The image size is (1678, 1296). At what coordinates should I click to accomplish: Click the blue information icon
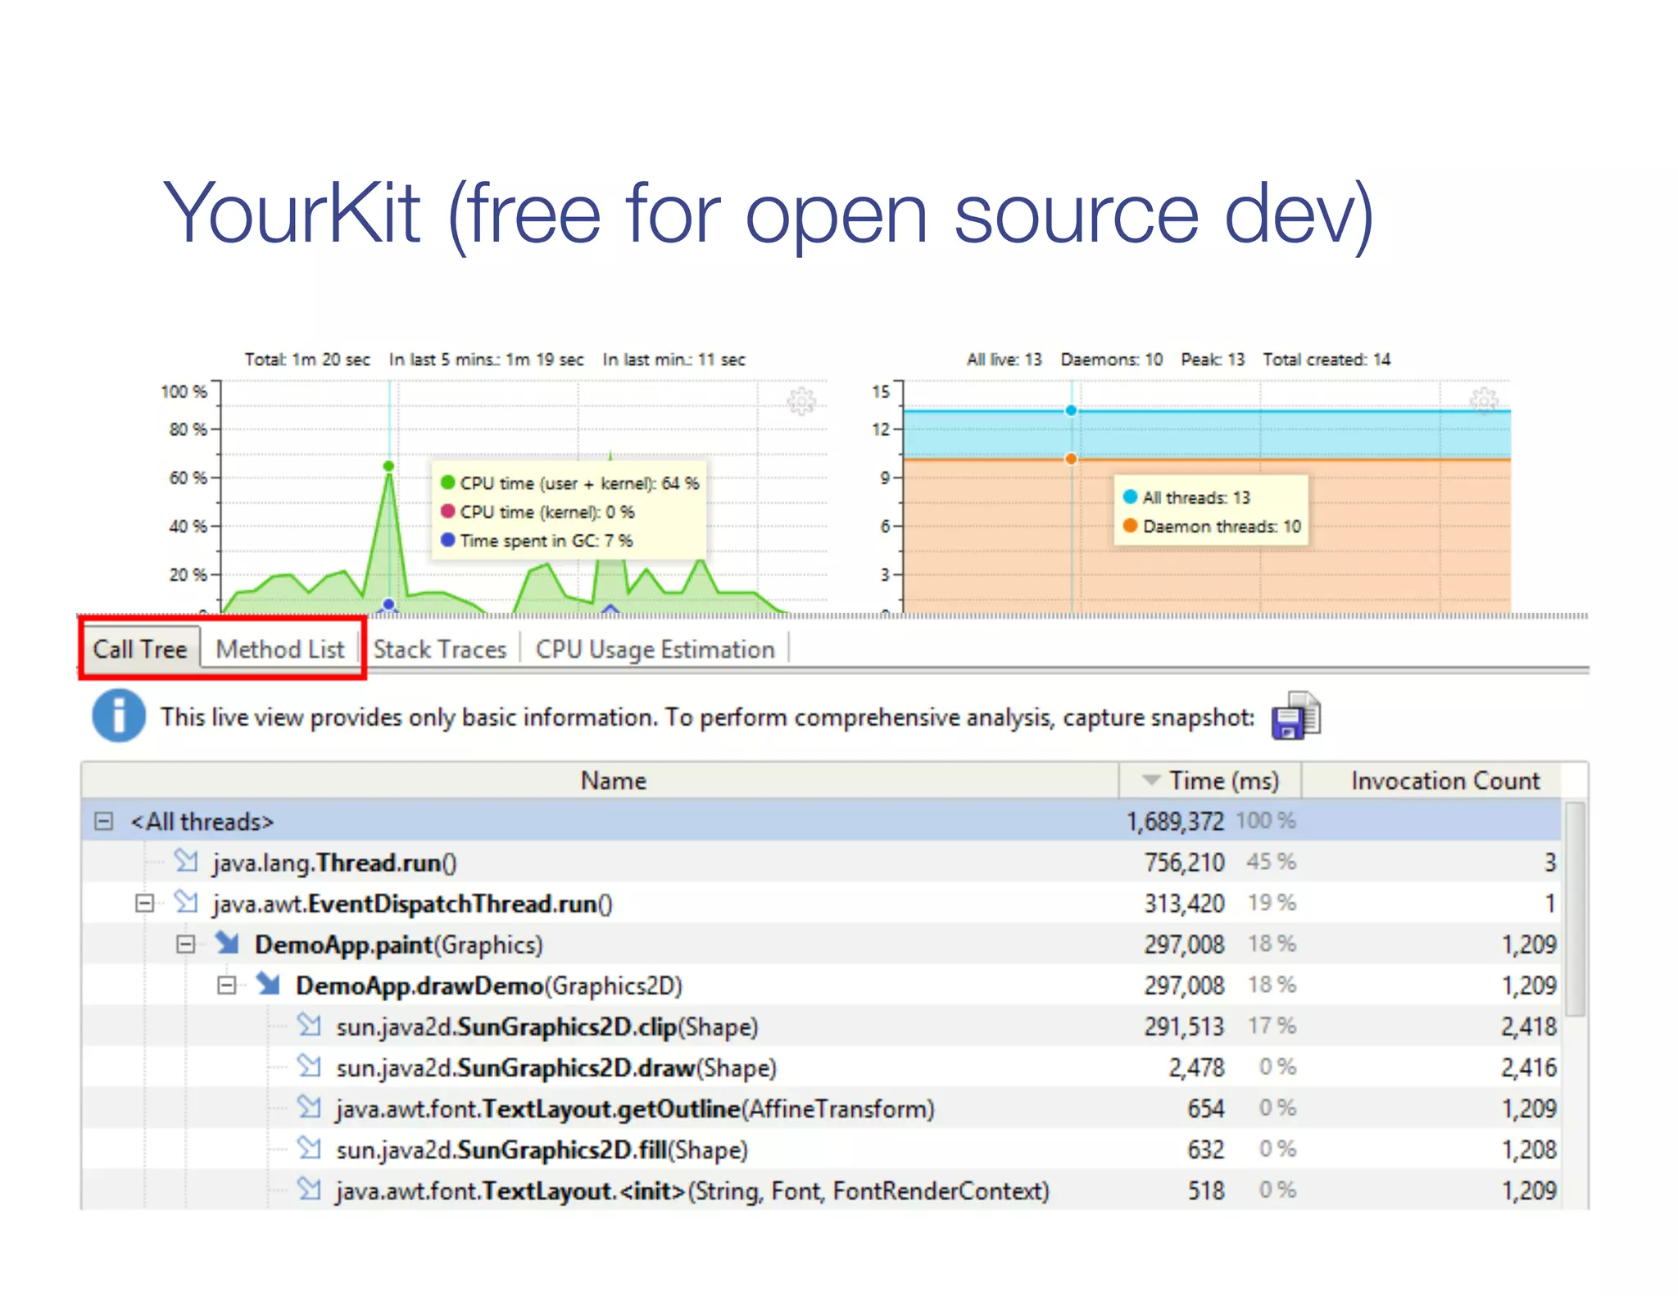point(119,715)
